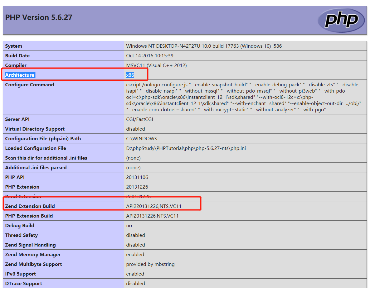
Task: Click the cscript /nologo configure.js command text
Action: [x=244, y=97]
